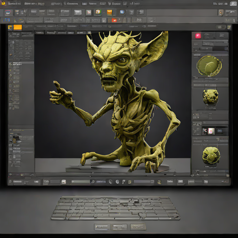The width and height of the screenshot is (238, 238).
Task: Open the first menu next to the application logo
Action: pos(14,3)
